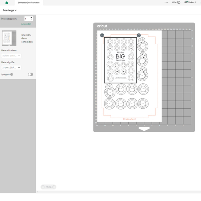Click the Maker 3 text label
The image size is (201, 201).
[x=192, y=2]
